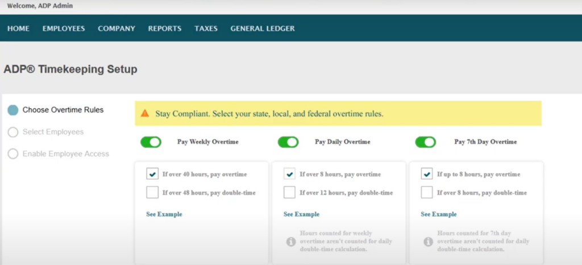Open See Example under Weekly Overtime

pyautogui.click(x=164, y=214)
